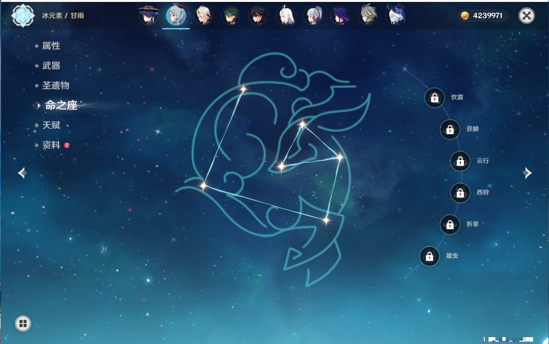The image size is (549, 344).
Task: Click the lock icon for 饮露
Action: point(435,98)
